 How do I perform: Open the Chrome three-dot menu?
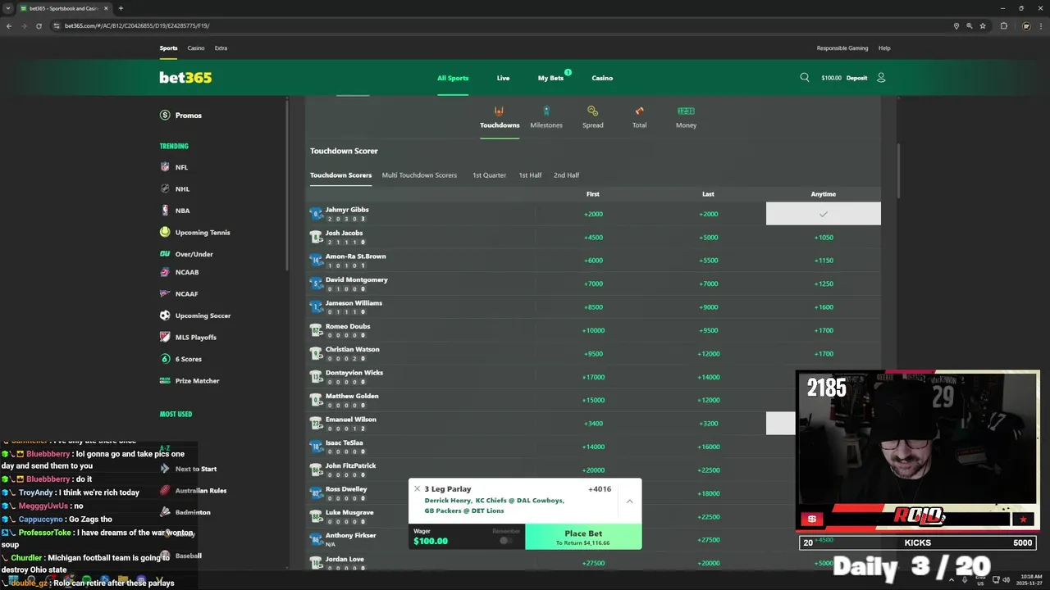(x=1041, y=25)
